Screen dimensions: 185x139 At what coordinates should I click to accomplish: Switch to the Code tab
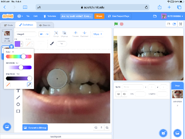pyautogui.click(x=8, y=25)
